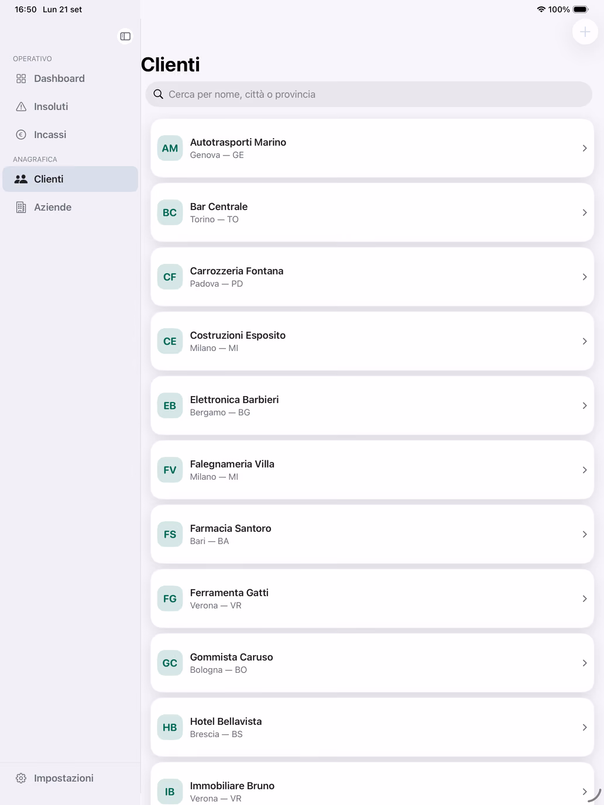Click the Aziende building icon
This screenshot has height=805, width=604.
tap(21, 207)
